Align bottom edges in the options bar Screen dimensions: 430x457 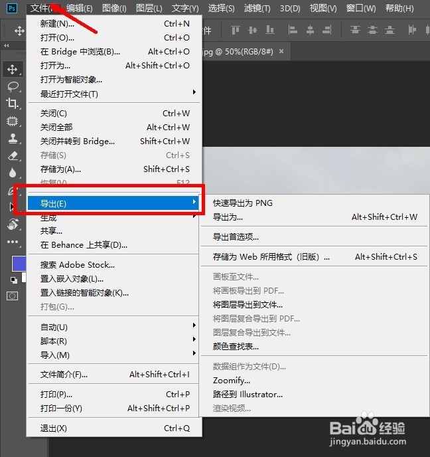tap(270, 30)
